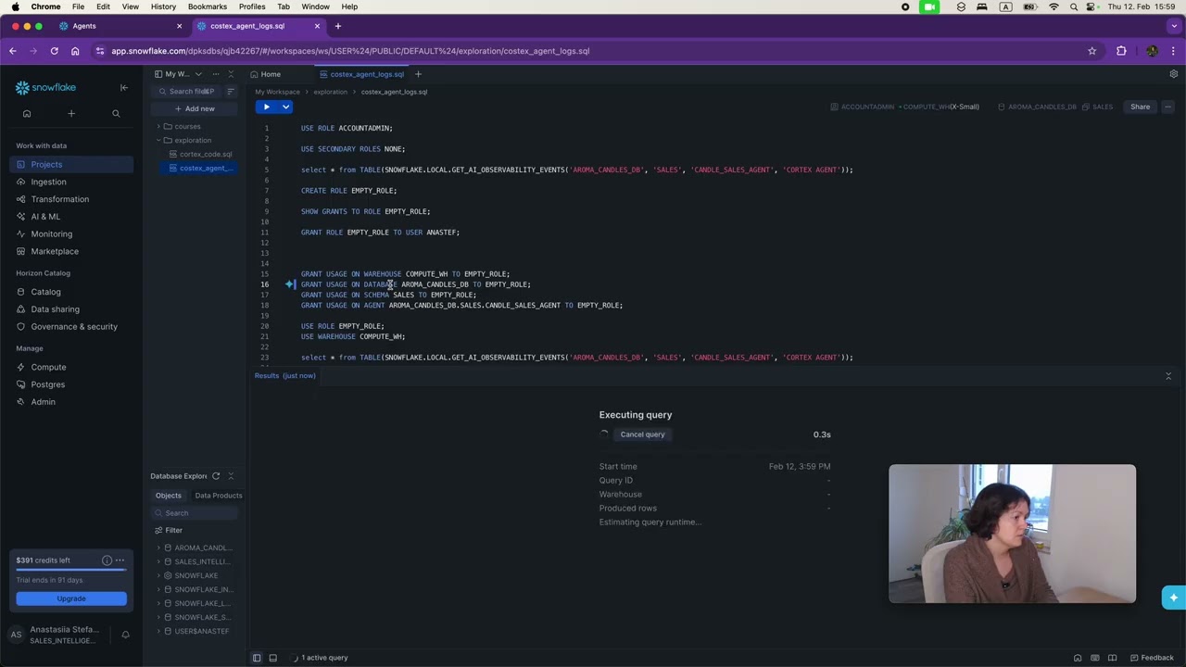Image resolution: width=1186 pixels, height=667 pixels.
Task: Open Marketplace section
Action: click(71, 251)
